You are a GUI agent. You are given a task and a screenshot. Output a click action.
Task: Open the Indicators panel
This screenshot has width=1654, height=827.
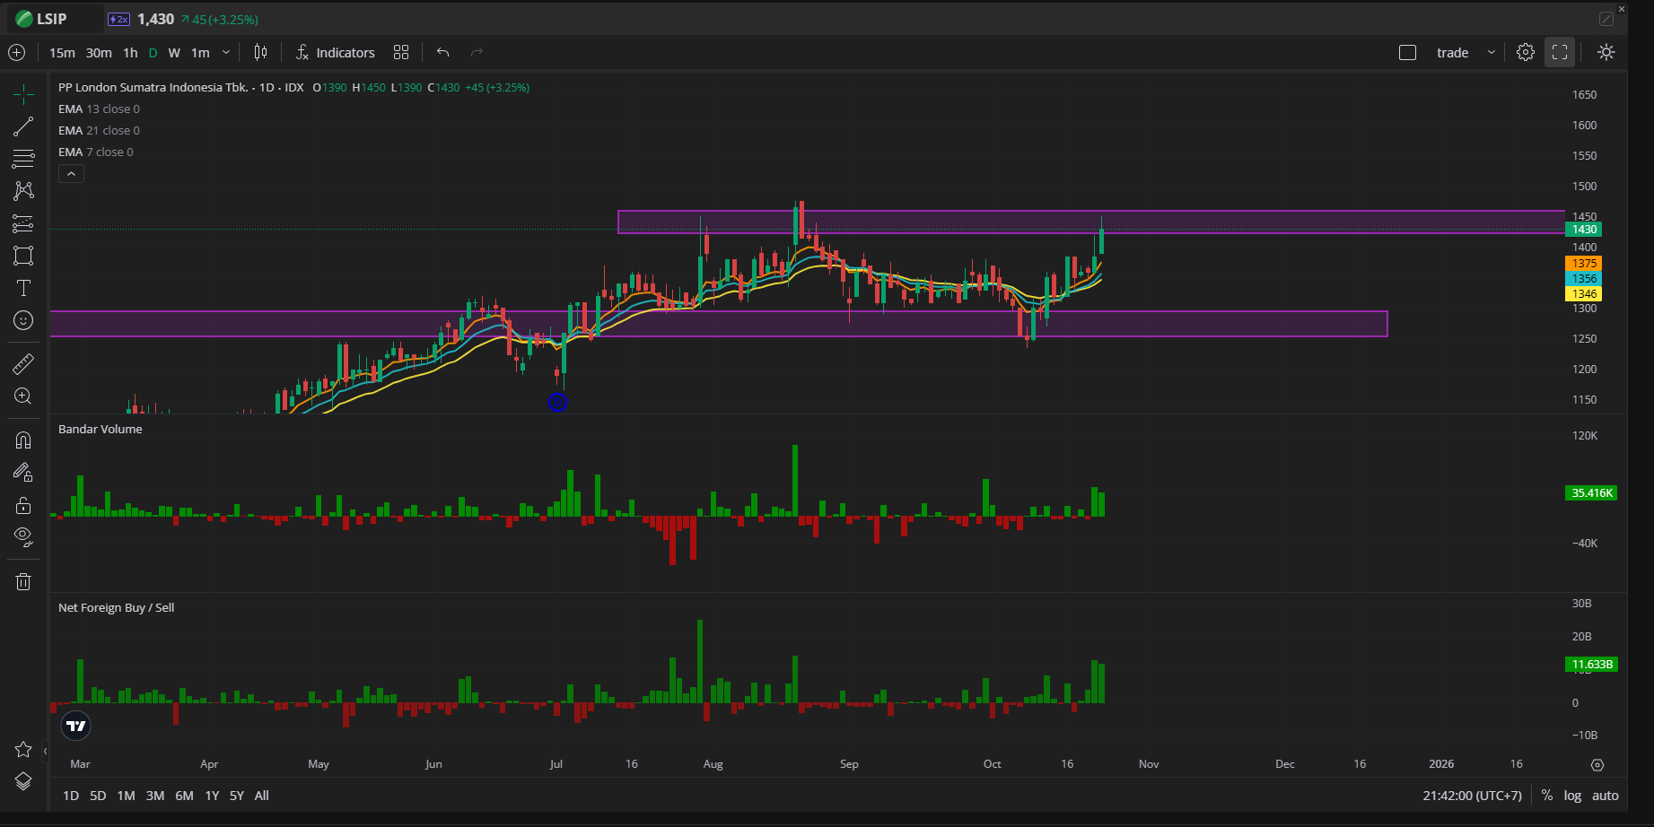(x=336, y=53)
